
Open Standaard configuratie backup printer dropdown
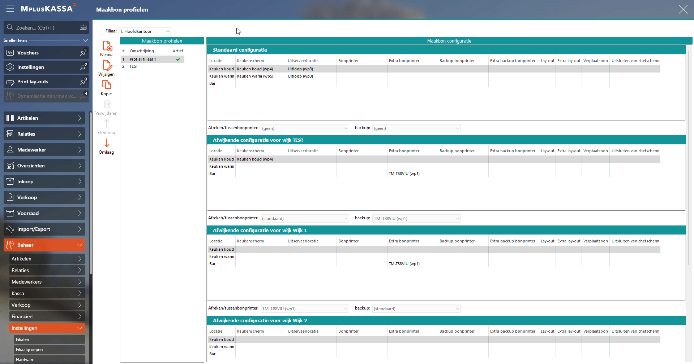tap(416, 128)
